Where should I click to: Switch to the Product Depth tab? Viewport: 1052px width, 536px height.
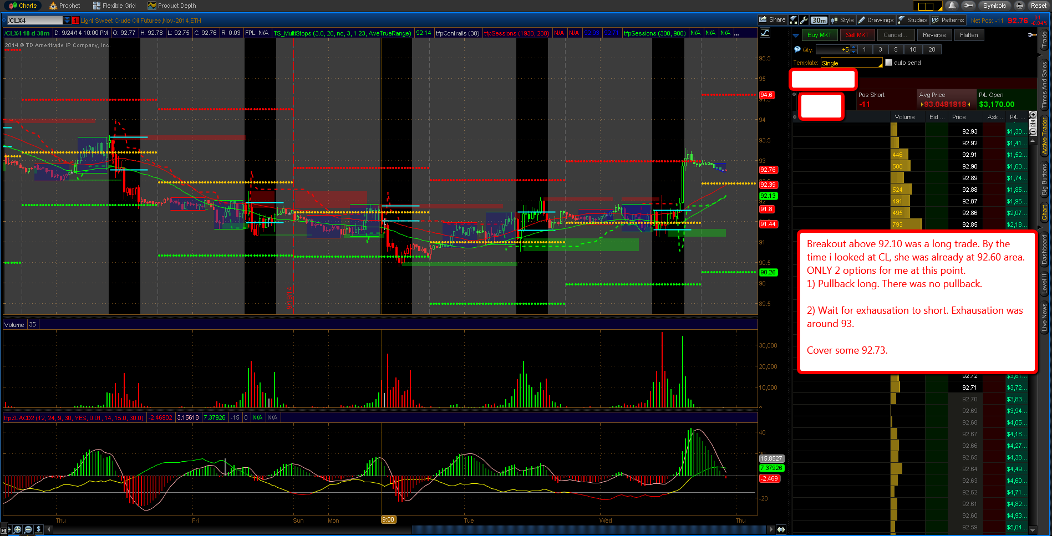click(x=171, y=6)
